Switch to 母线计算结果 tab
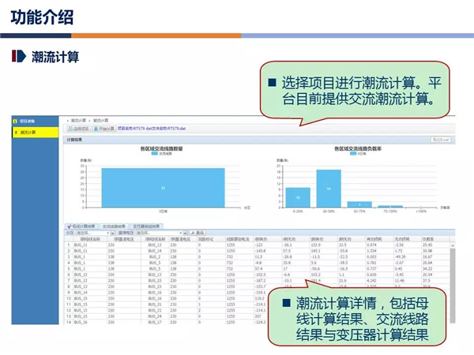Viewport: 474px width, 355px height. pos(83,226)
